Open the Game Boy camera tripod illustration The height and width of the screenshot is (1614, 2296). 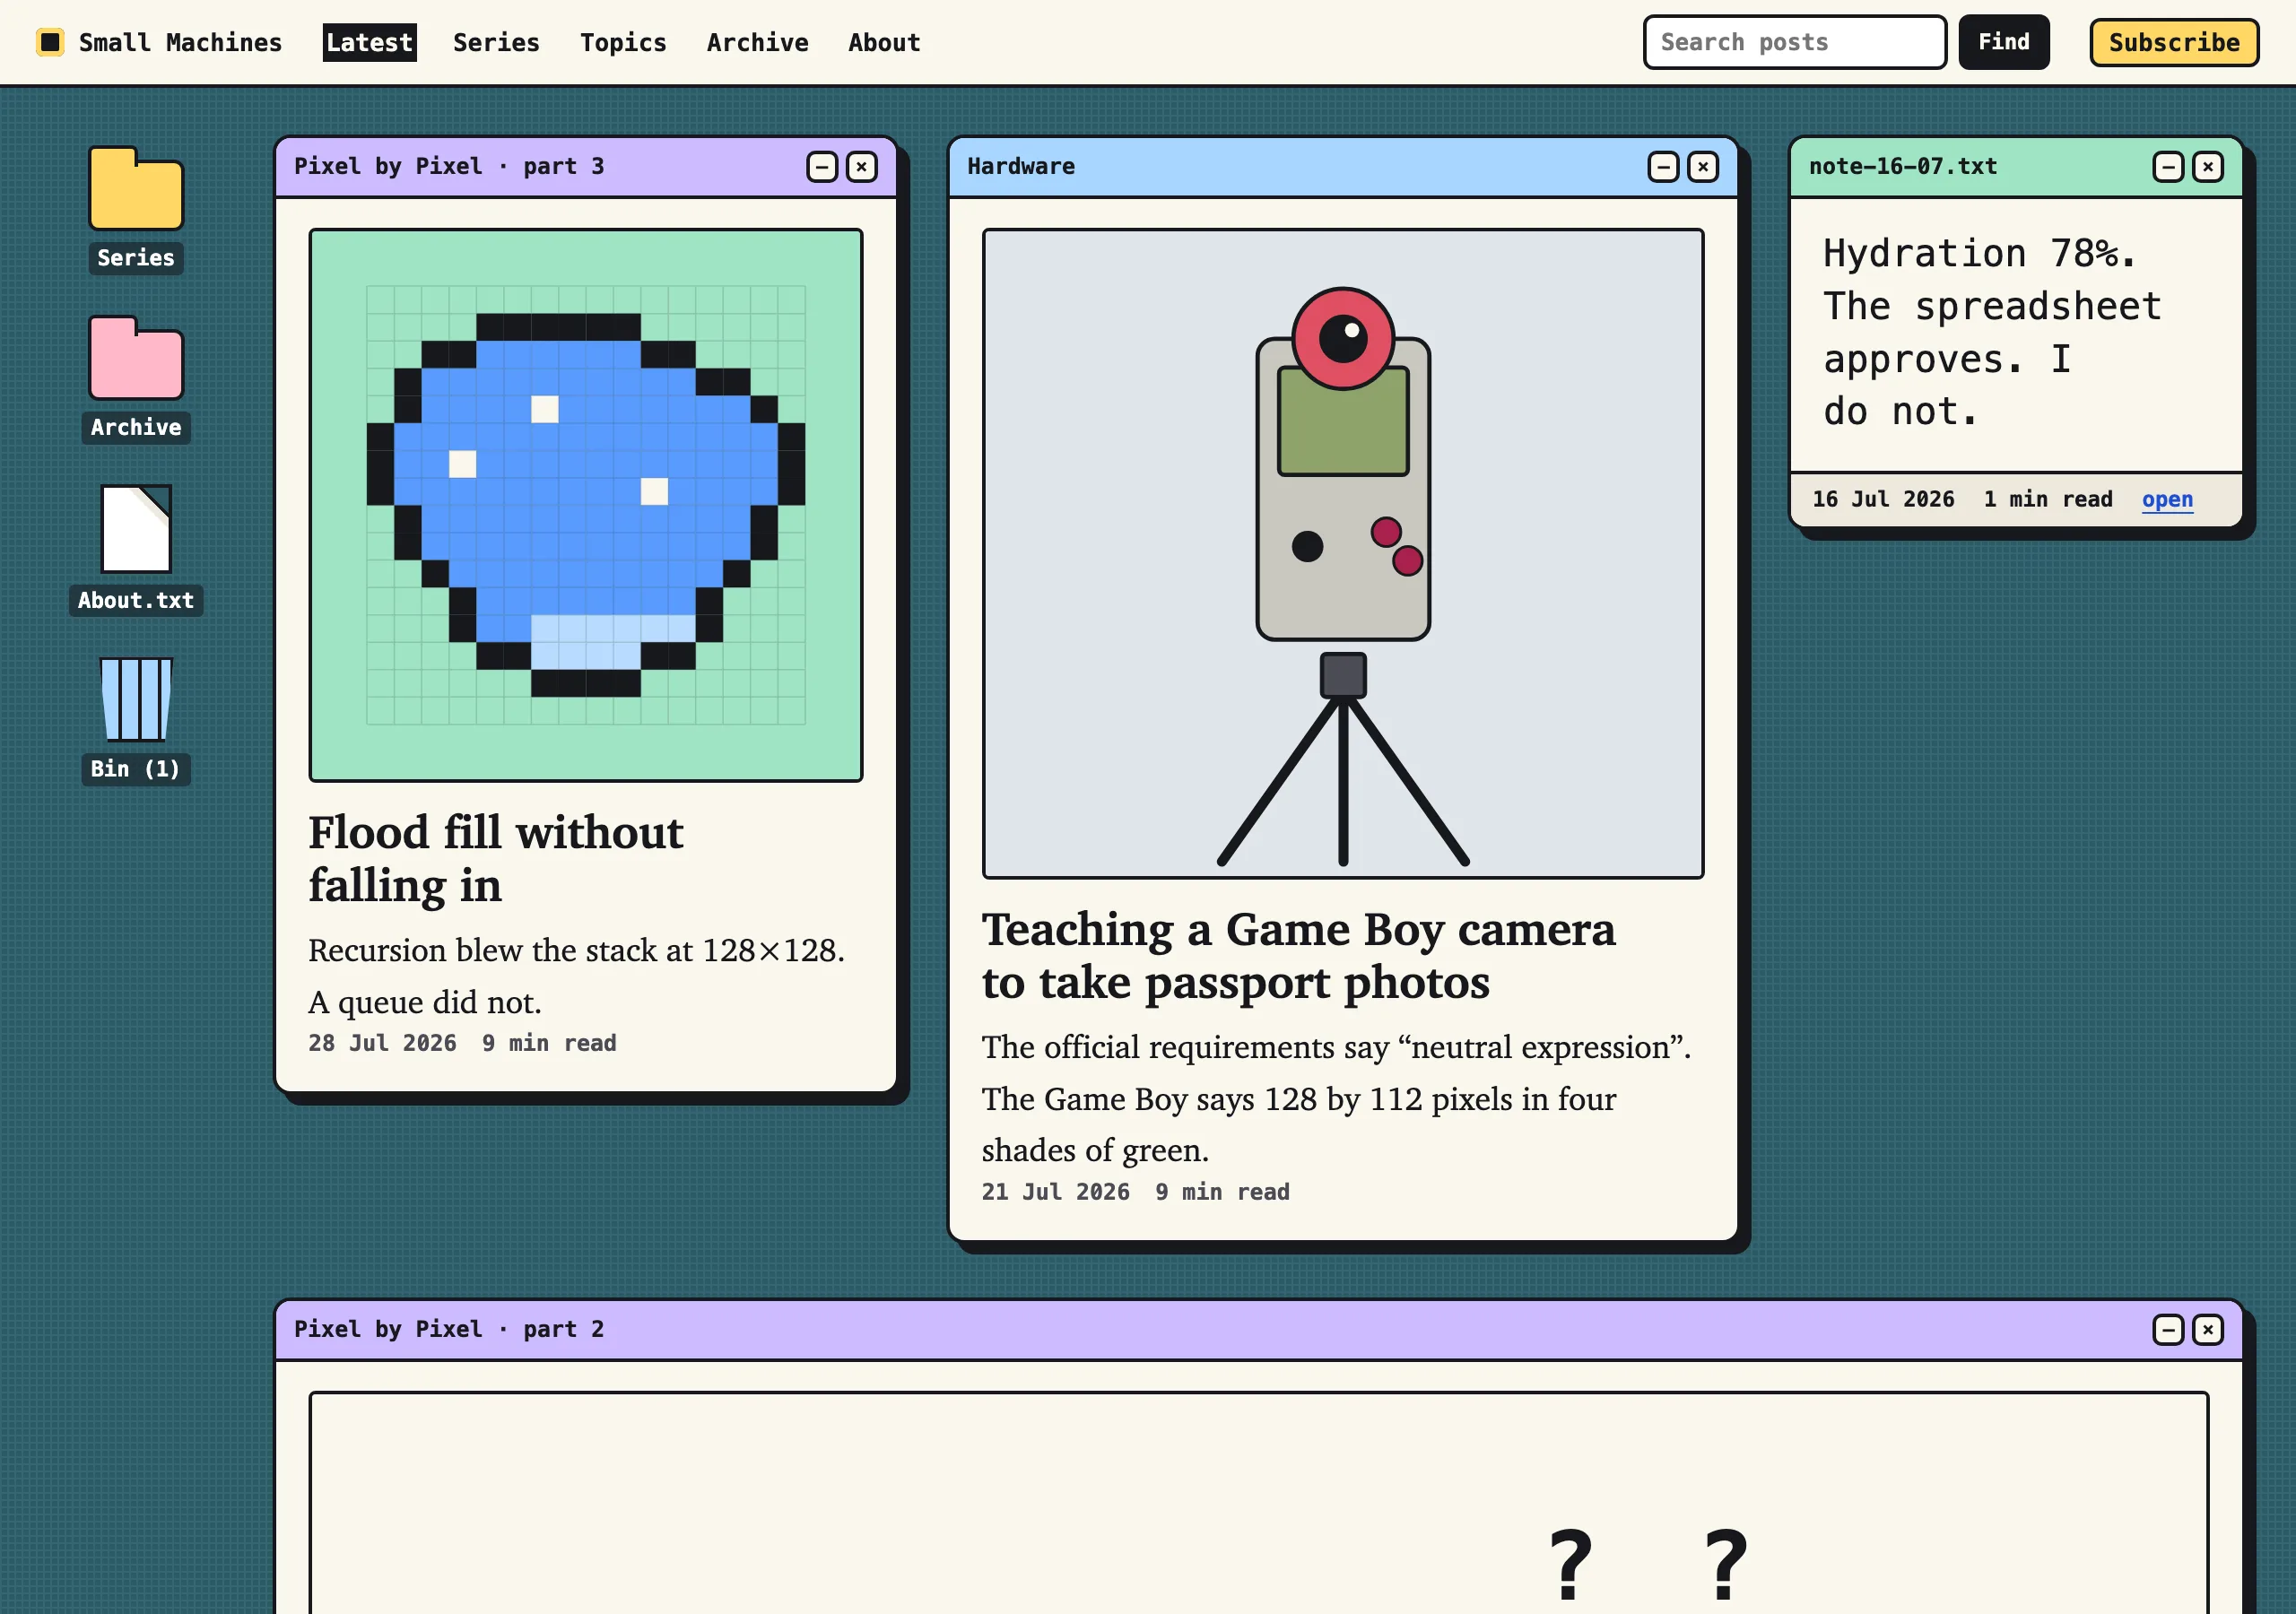tap(1343, 554)
